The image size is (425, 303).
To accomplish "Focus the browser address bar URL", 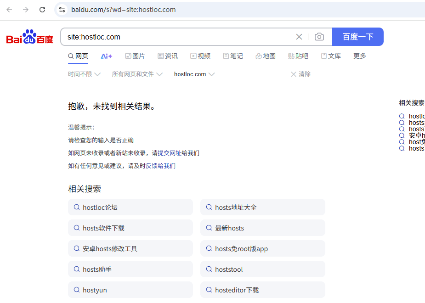I will coord(123,10).
